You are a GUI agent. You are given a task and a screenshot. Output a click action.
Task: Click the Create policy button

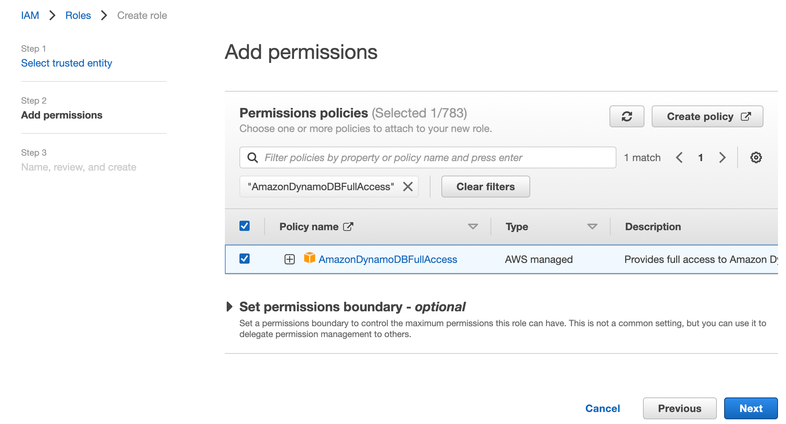(x=708, y=116)
